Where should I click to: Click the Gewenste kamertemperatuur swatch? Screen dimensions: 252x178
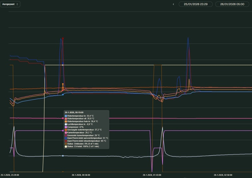point(66,135)
